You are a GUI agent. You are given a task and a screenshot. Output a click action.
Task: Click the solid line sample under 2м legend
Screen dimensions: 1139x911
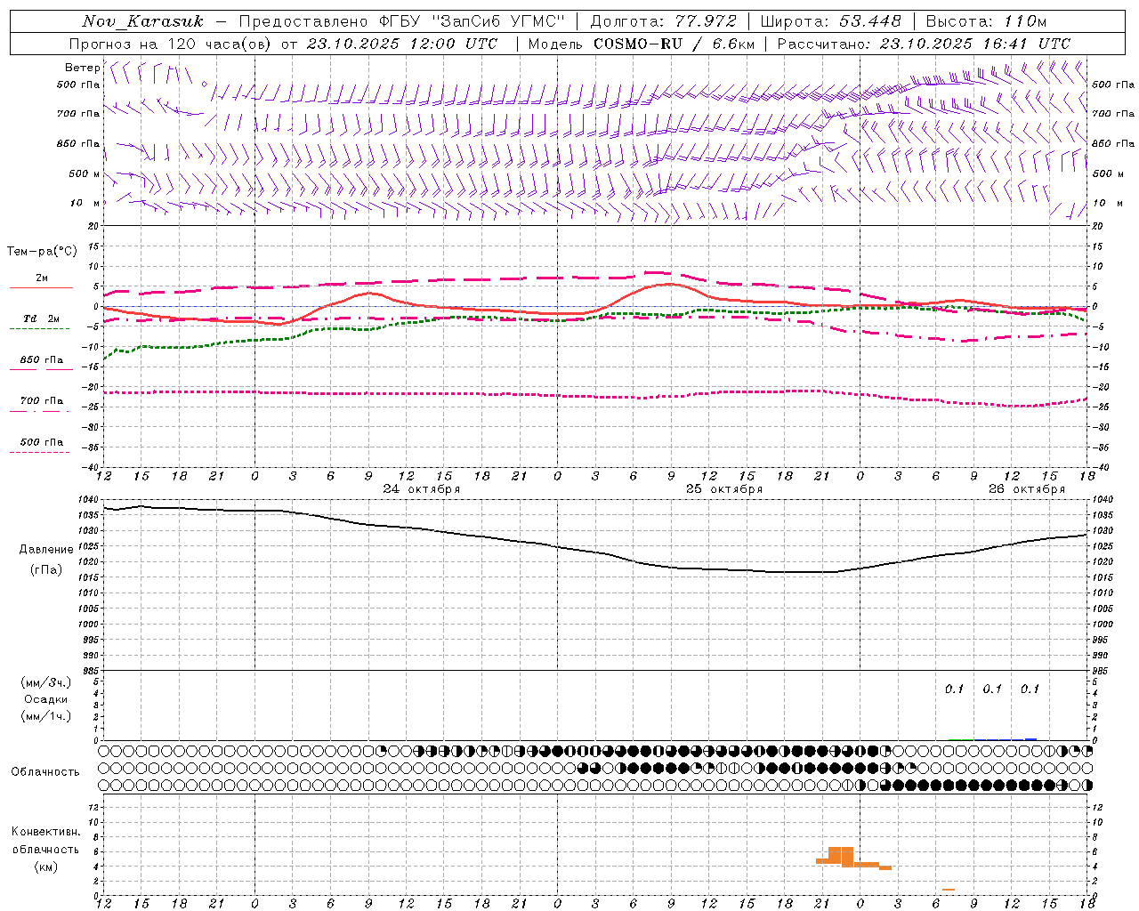tap(41, 287)
